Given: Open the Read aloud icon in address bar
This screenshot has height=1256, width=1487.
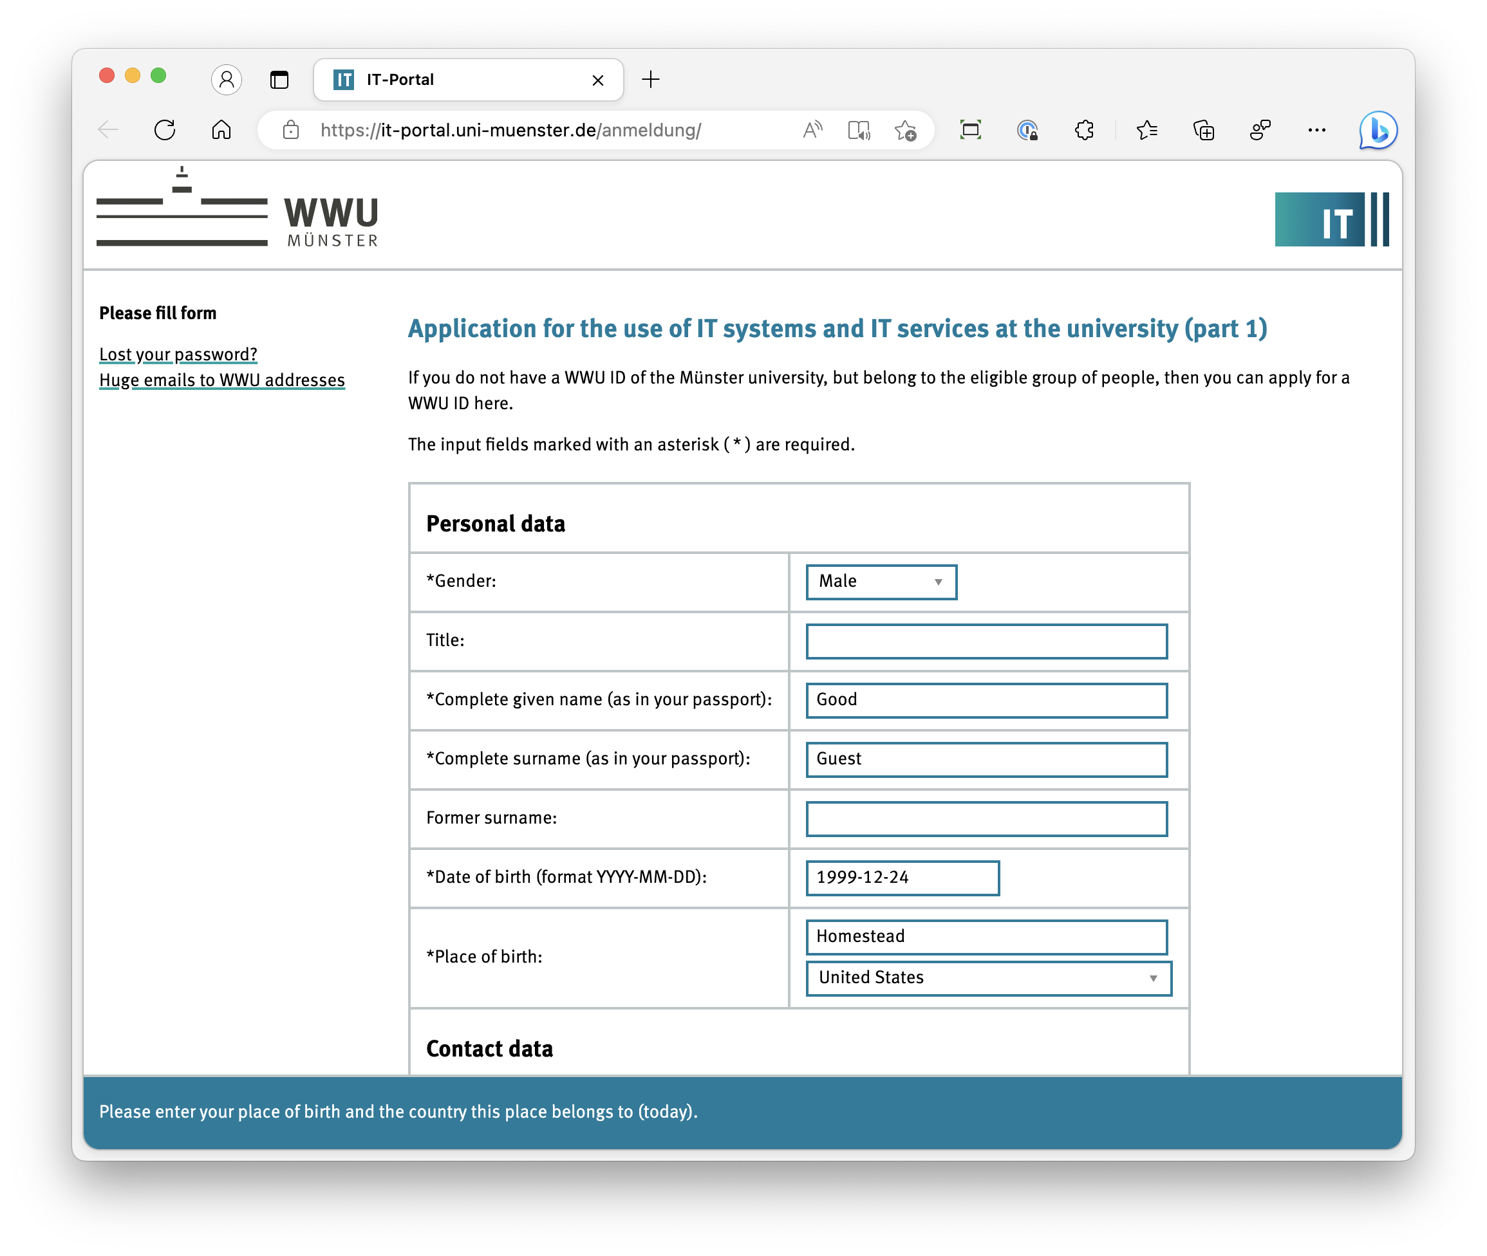Looking at the screenshot, I should point(812,129).
